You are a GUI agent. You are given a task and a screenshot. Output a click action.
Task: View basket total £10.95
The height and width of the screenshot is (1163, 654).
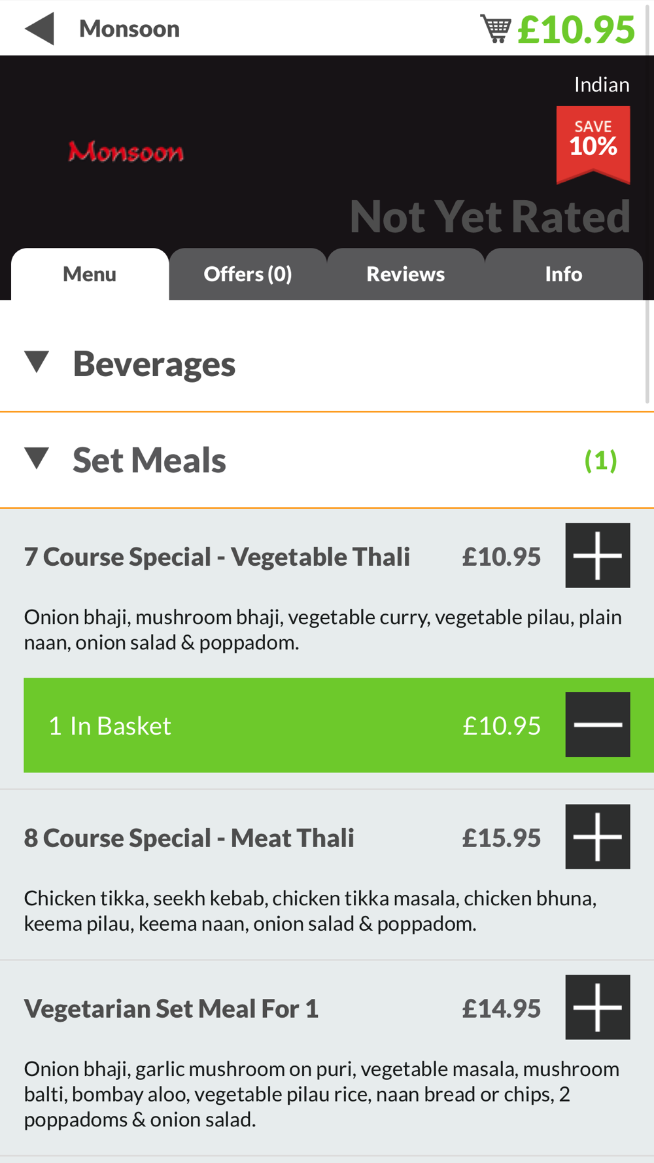point(576,29)
